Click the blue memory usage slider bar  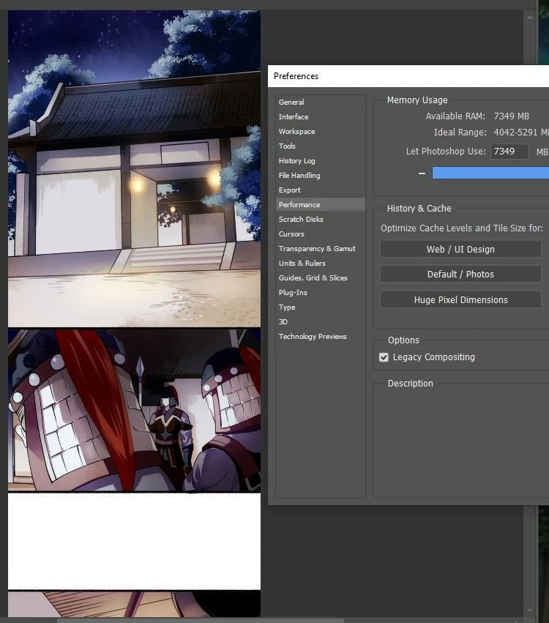pos(490,173)
